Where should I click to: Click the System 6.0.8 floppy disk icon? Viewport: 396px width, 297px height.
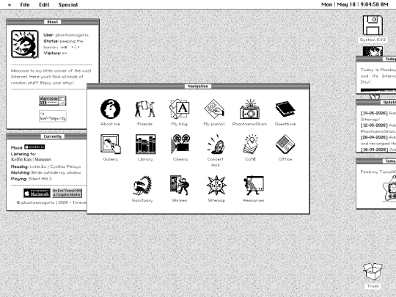coord(373,25)
